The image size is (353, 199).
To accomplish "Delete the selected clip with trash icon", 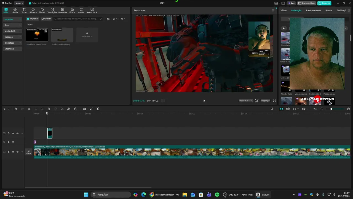I will pos(49,109).
